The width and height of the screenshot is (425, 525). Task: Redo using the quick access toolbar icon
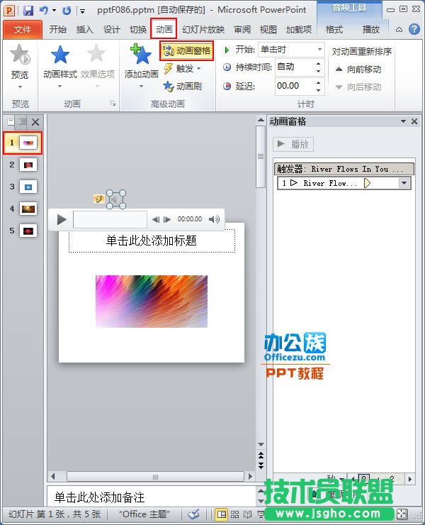pos(67,11)
